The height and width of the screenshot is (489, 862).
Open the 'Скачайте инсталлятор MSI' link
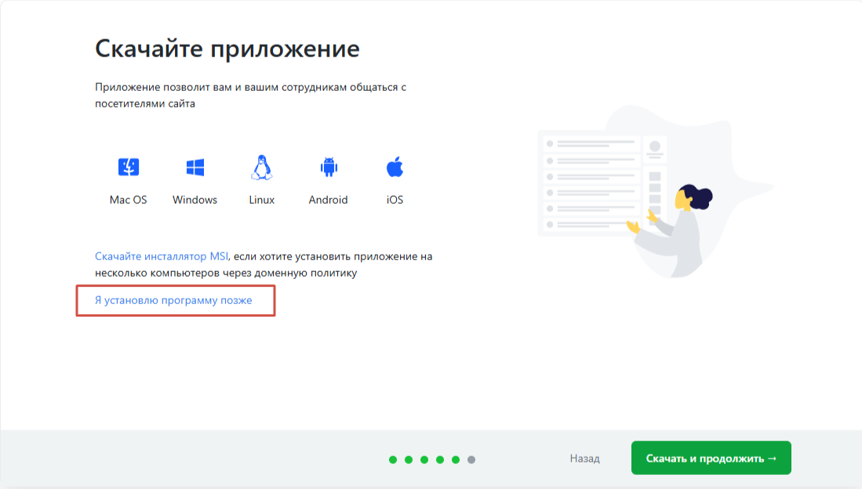coord(162,256)
